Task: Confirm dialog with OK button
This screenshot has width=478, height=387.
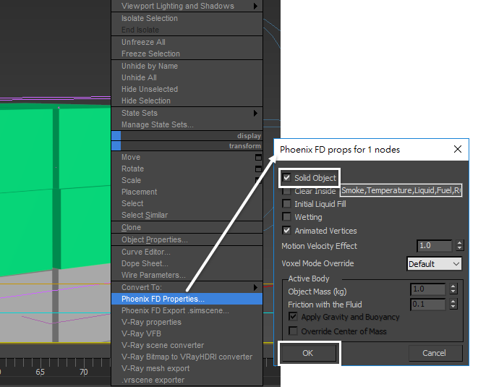Action: tap(308, 353)
